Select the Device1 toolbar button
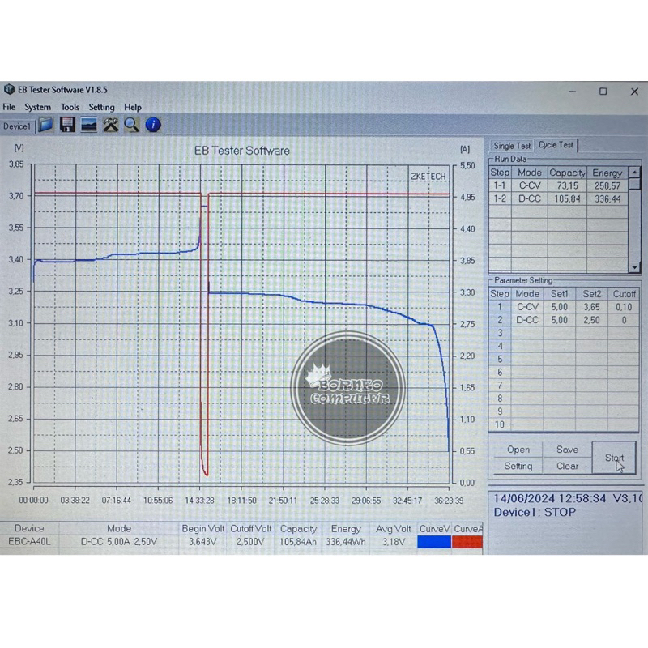The image size is (648, 648). [x=17, y=126]
